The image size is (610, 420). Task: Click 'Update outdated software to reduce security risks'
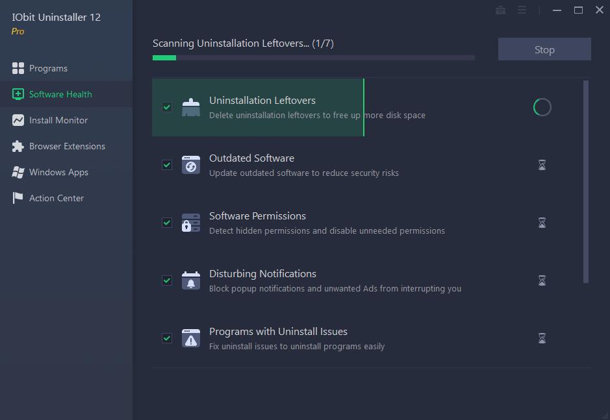(x=304, y=173)
